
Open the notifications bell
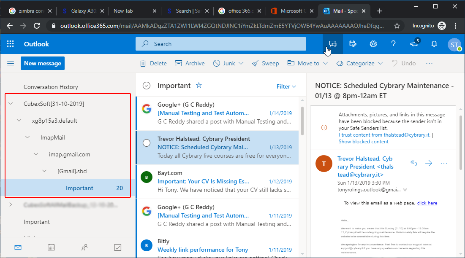click(434, 44)
